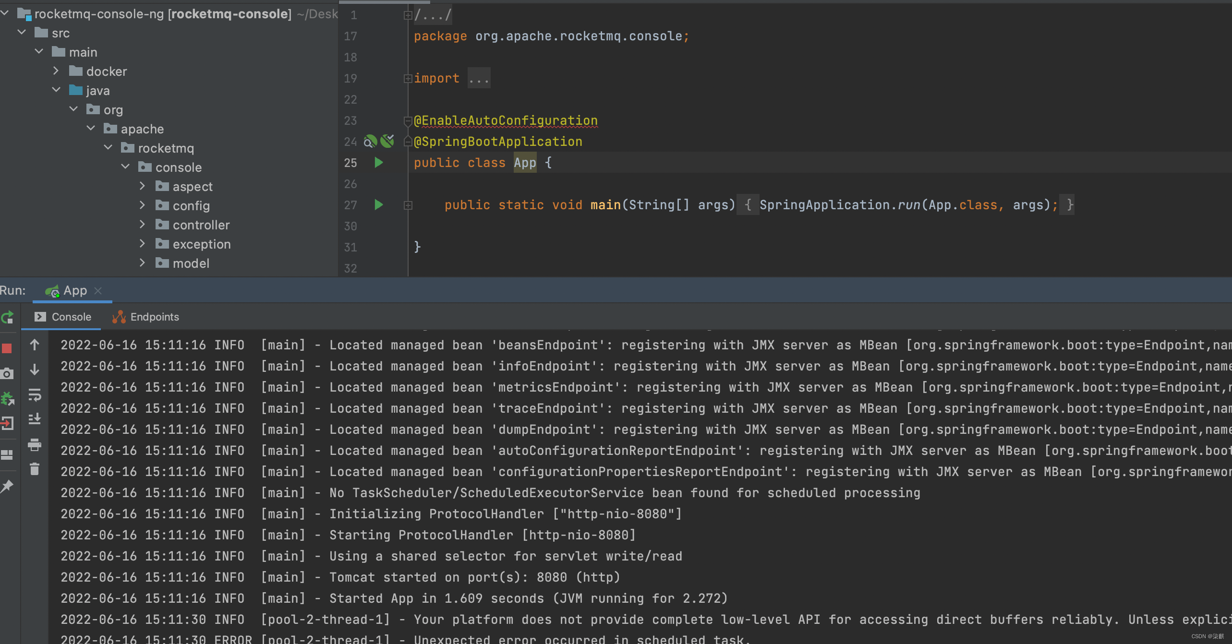
Task: Collapse the org package
Action: tap(73, 109)
